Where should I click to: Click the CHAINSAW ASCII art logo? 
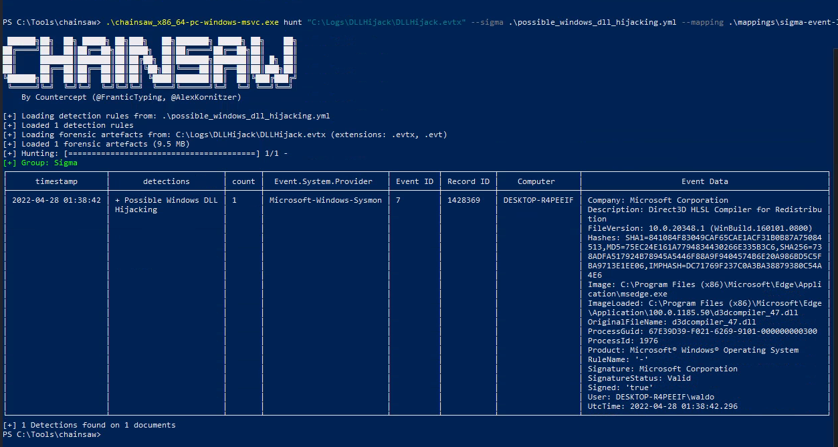(148, 62)
